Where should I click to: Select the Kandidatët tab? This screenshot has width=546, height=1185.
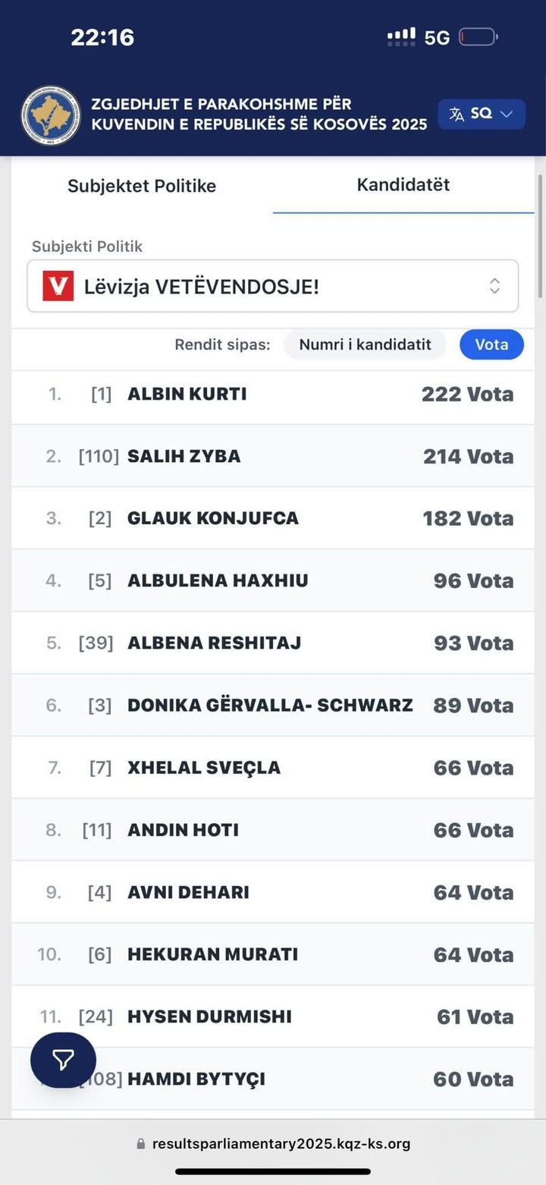[x=403, y=185]
